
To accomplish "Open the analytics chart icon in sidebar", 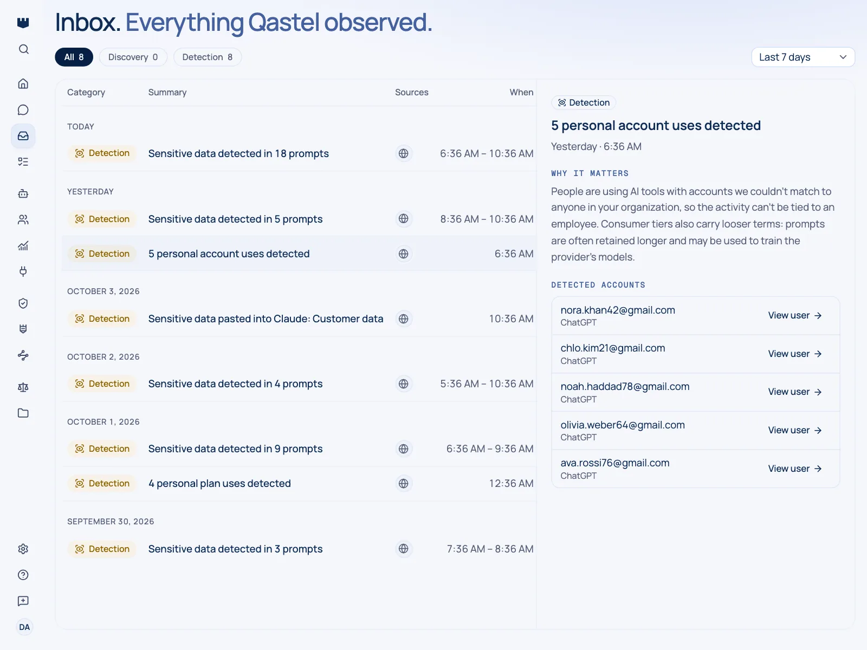I will coord(23,246).
